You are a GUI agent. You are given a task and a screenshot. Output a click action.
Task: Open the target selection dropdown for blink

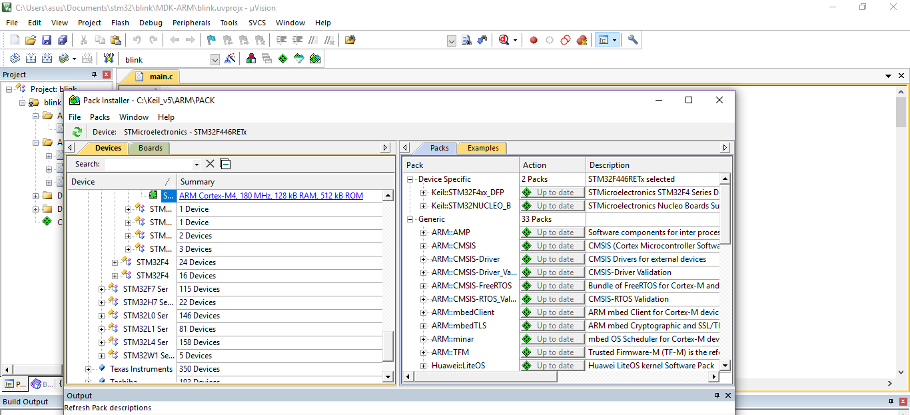pyautogui.click(x=215, y=60)
